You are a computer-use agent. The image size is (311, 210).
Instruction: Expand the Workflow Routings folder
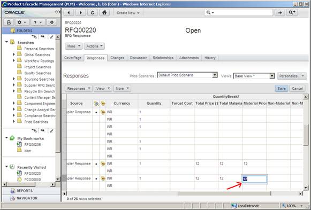(14, 60)
